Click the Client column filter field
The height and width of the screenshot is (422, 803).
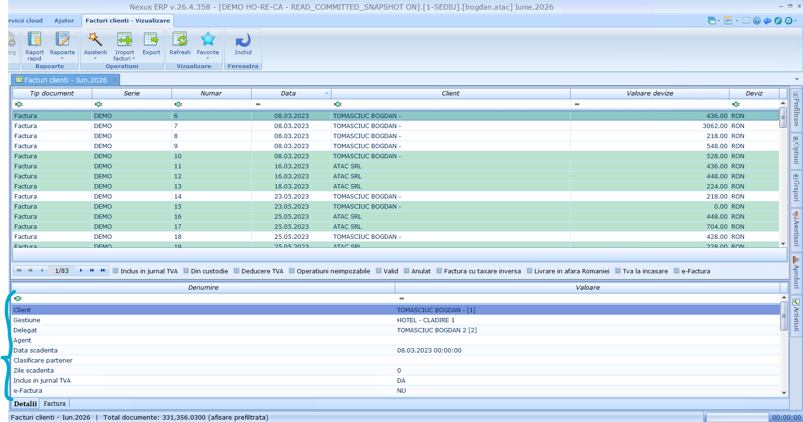pyautogui.click(x=450, y=104)
